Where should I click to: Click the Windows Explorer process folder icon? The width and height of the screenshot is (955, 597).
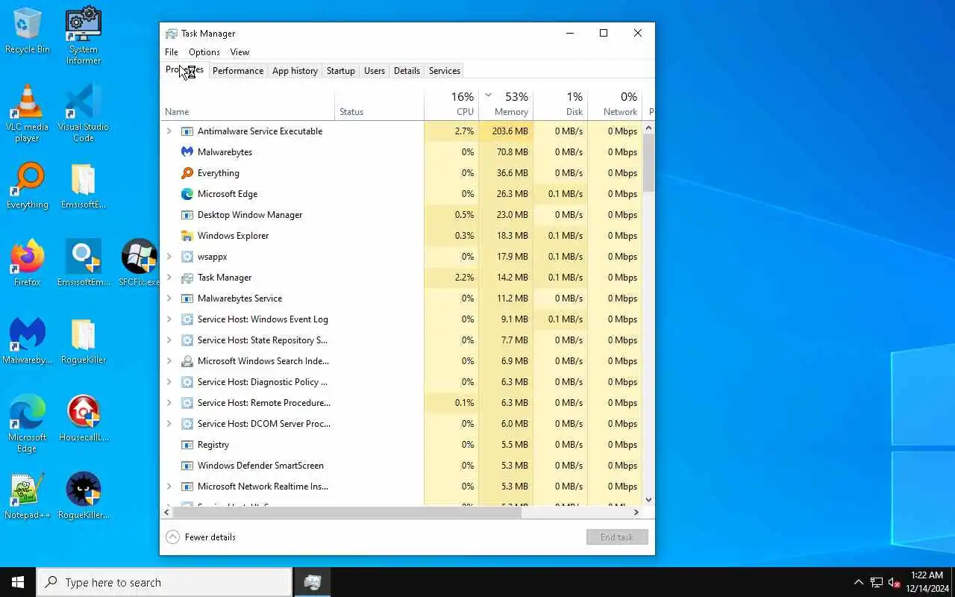tap(187, 235)
